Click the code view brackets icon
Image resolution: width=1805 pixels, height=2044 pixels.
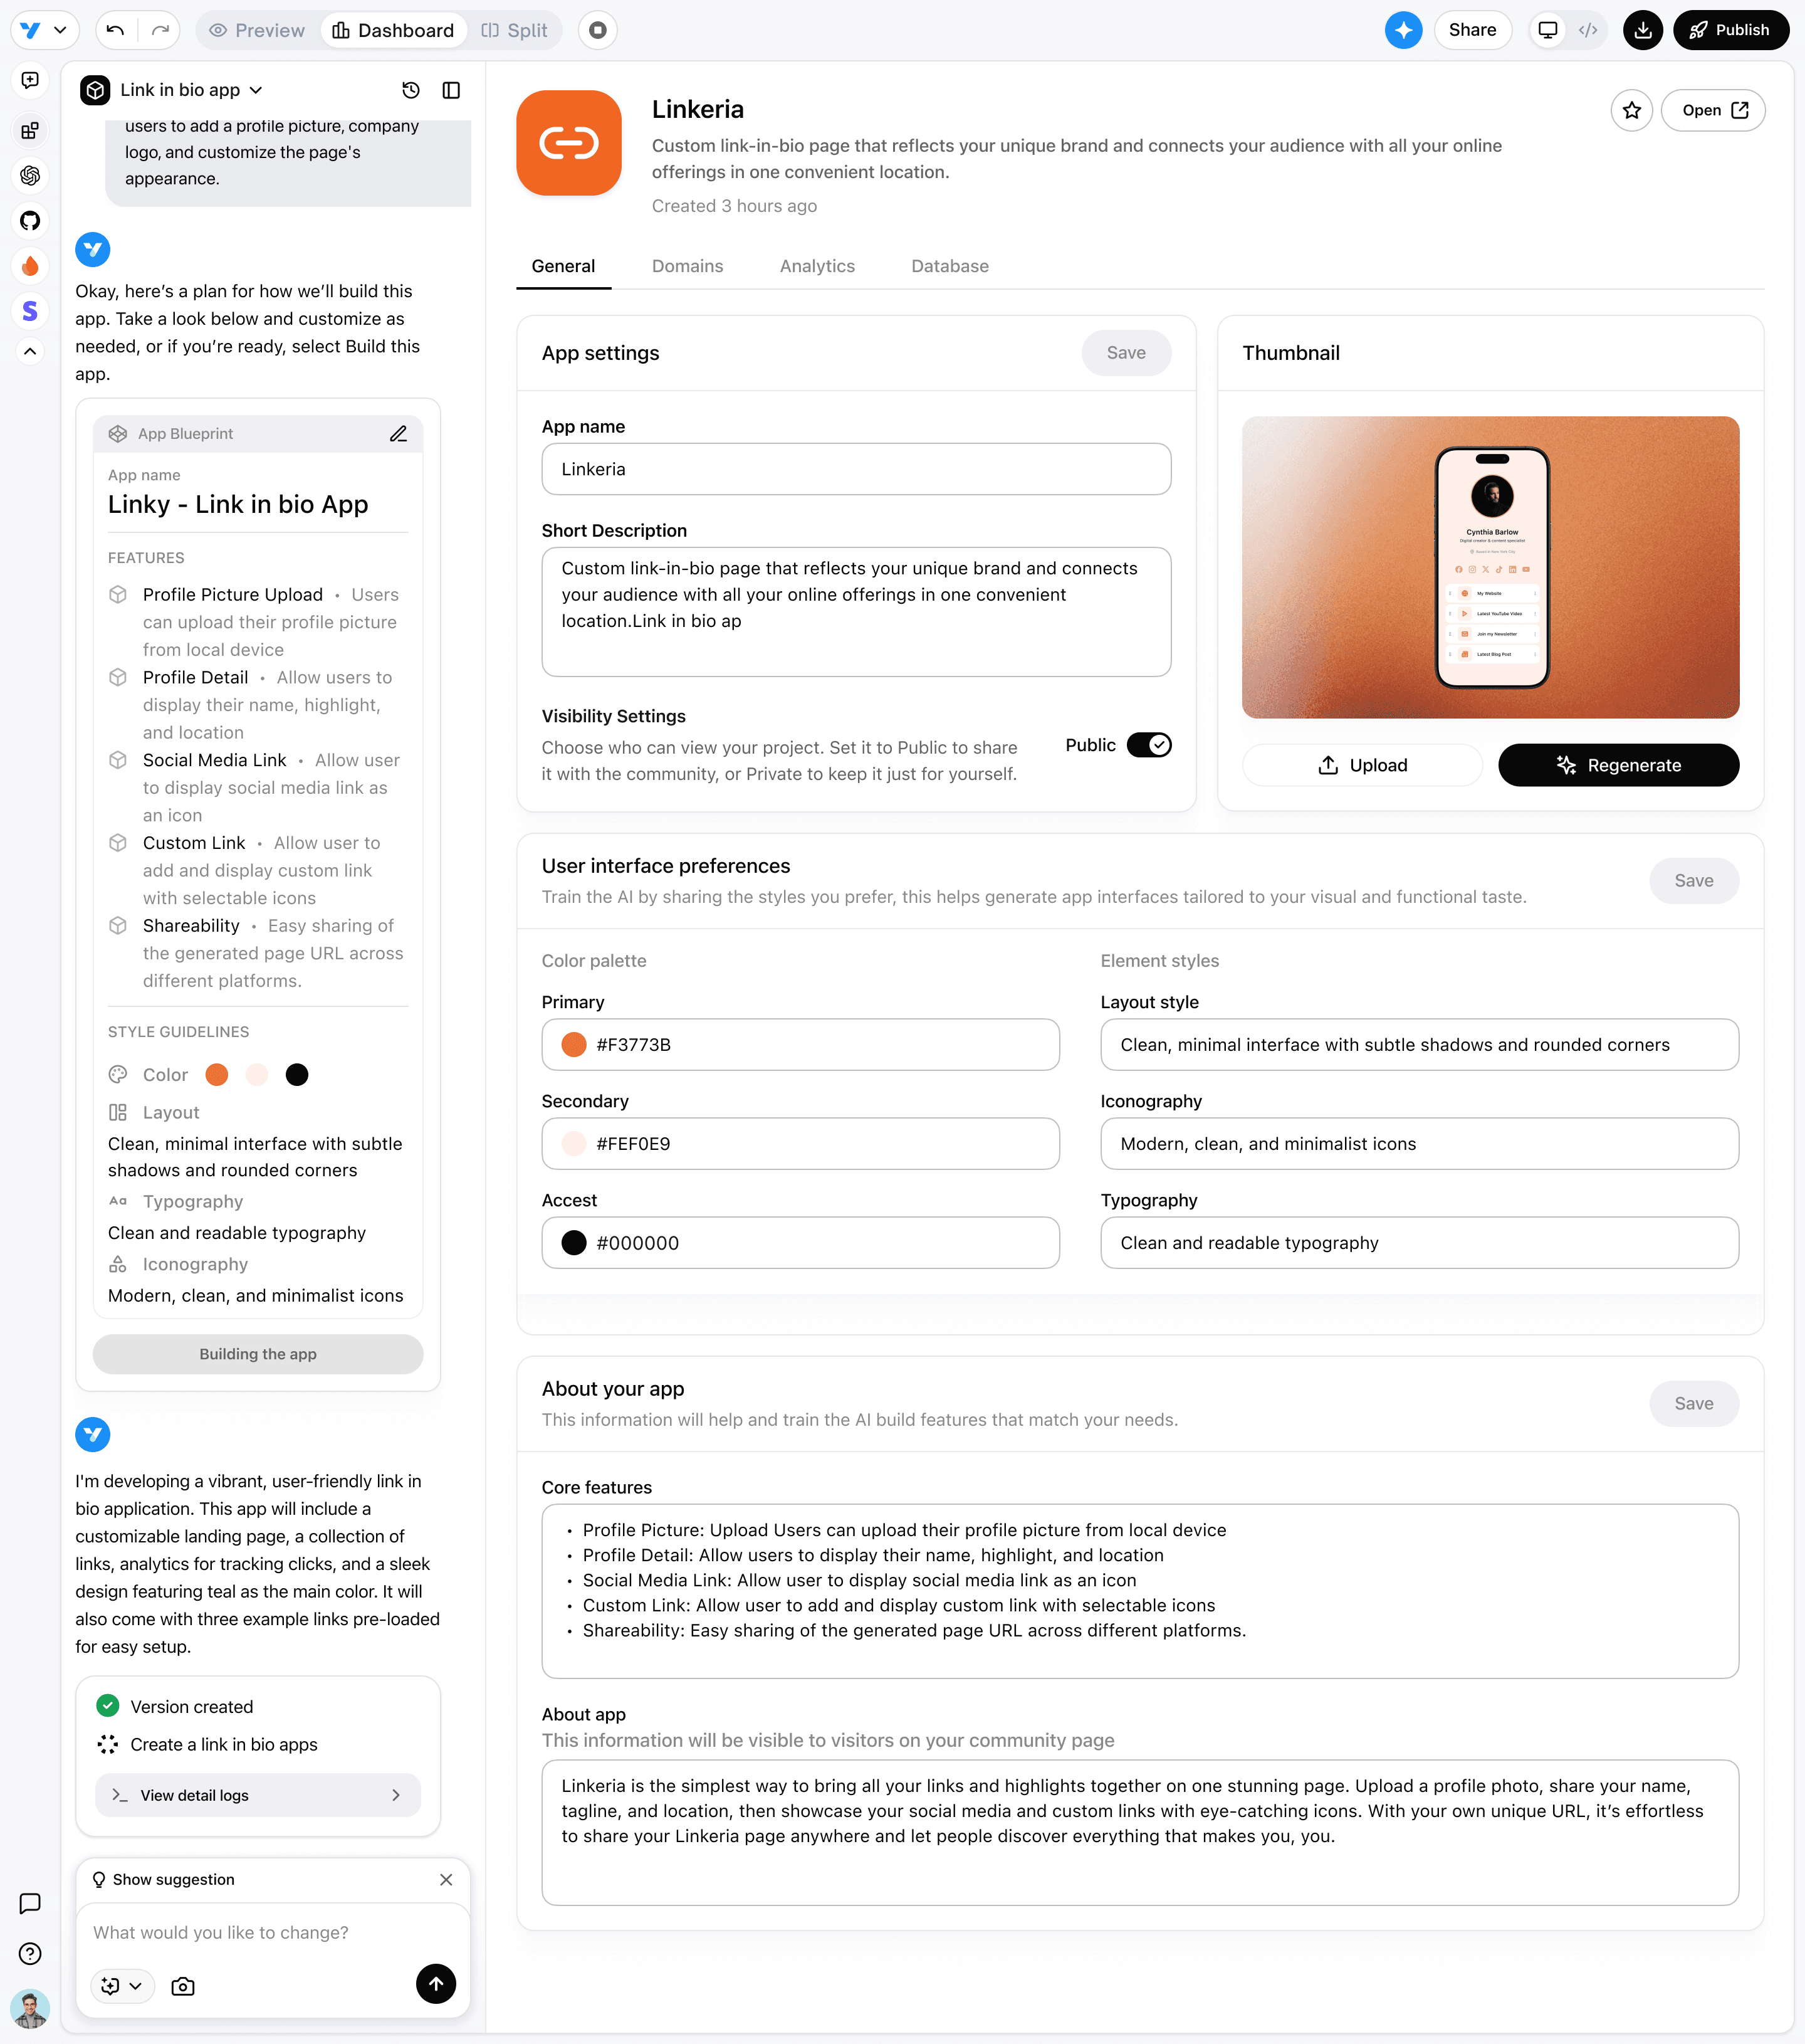click(x=1588, y=30)
